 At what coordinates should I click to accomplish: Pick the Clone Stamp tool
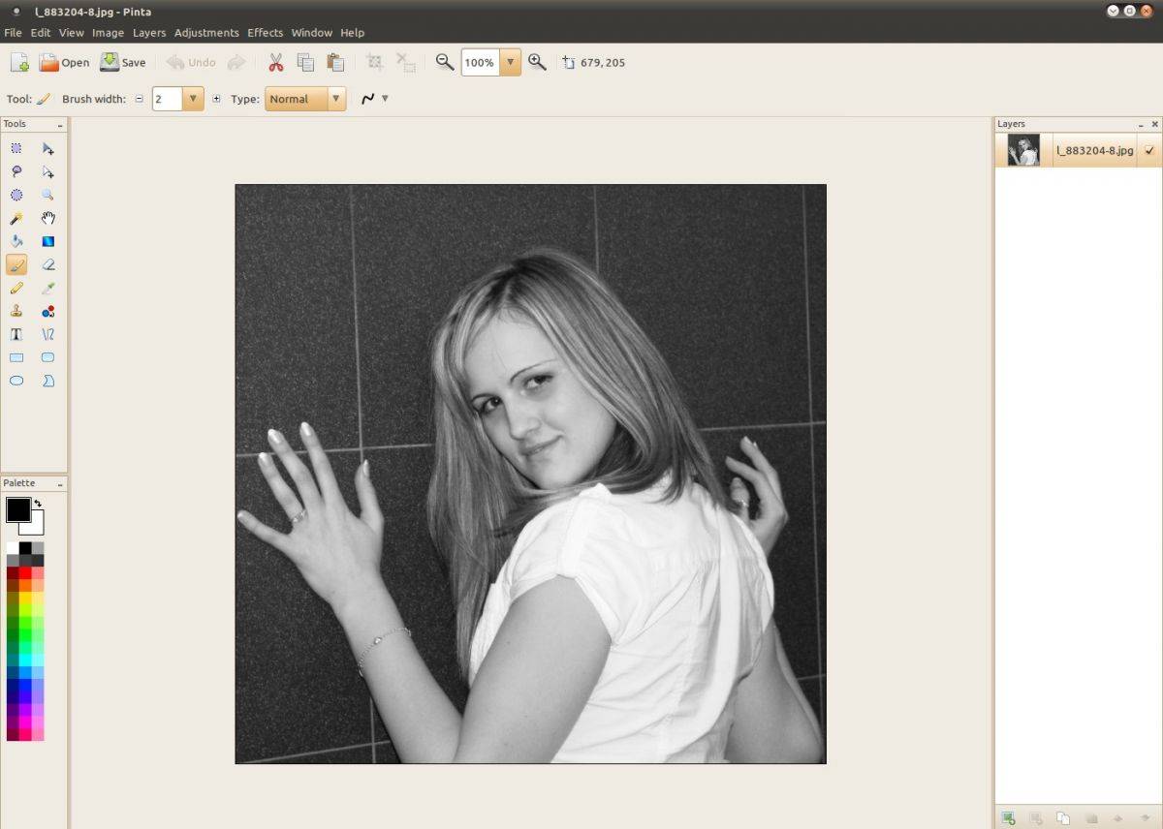point(16,311)
